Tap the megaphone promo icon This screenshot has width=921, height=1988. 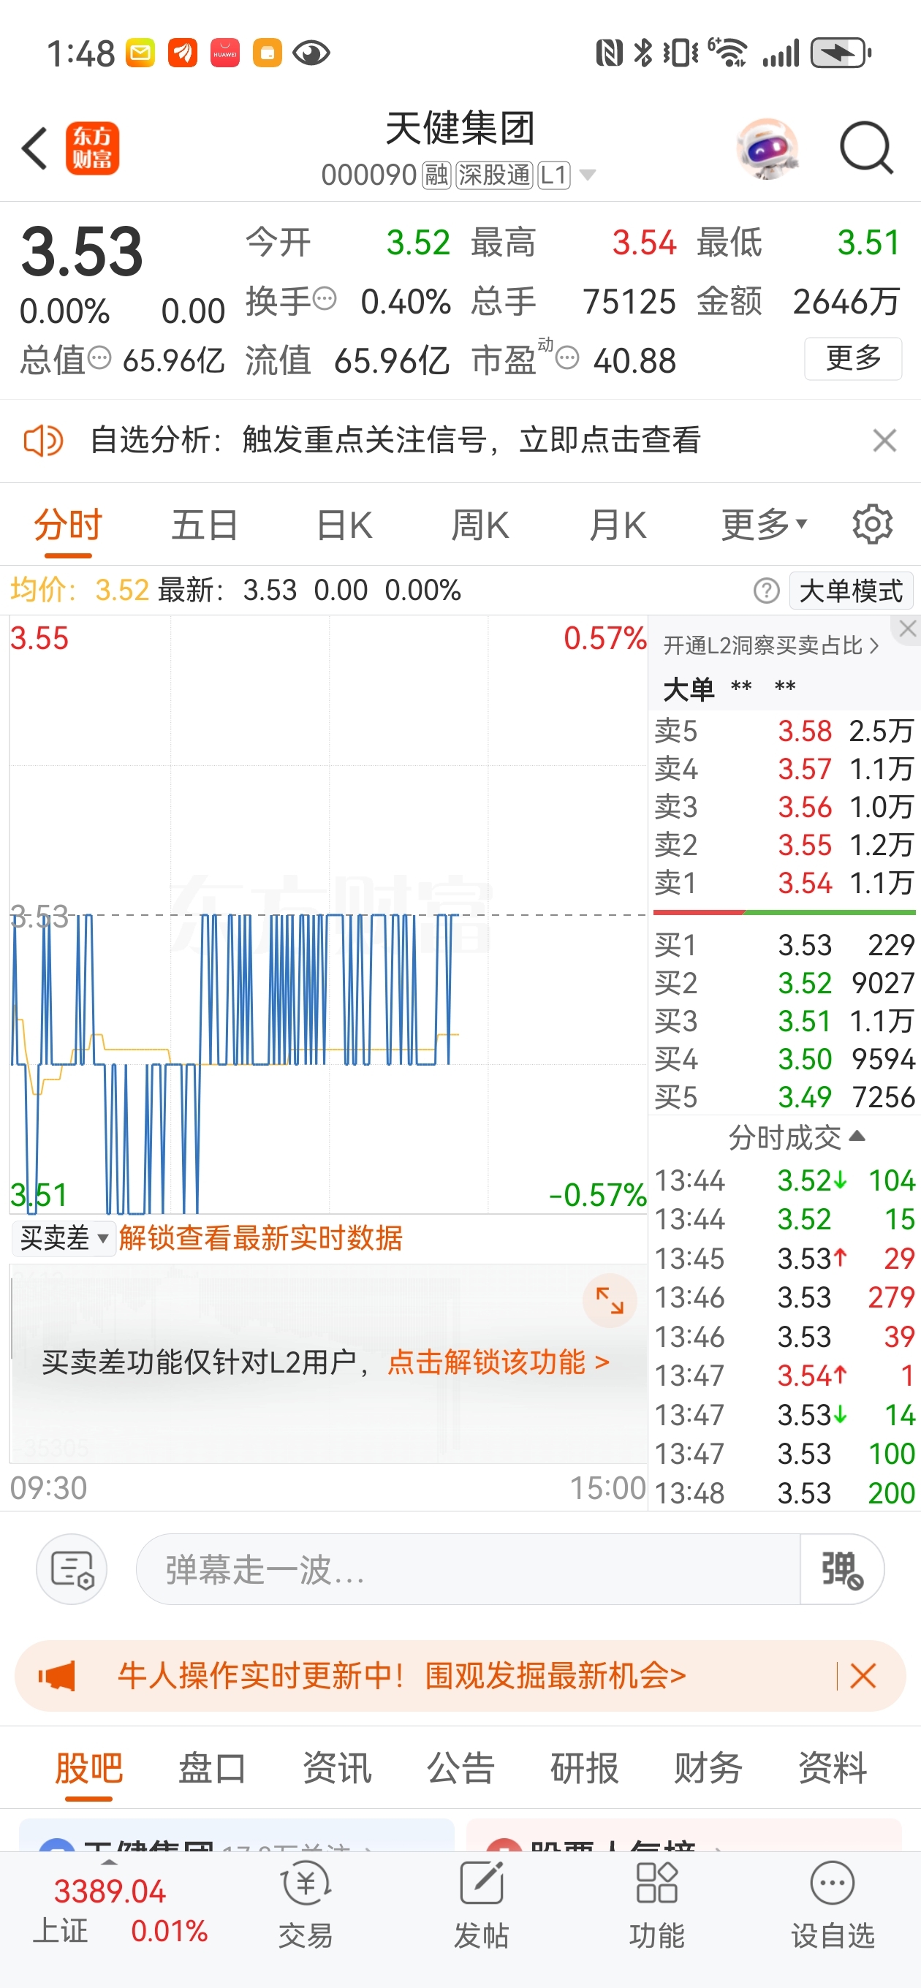[x=56, y=1676]
